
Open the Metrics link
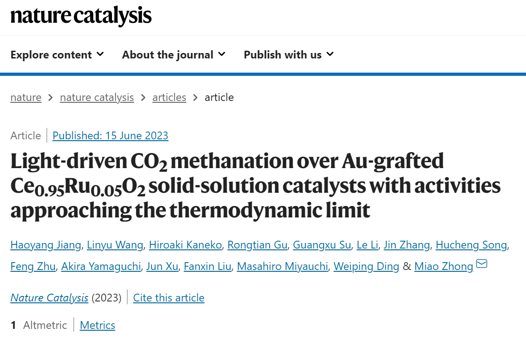point(97,325)
